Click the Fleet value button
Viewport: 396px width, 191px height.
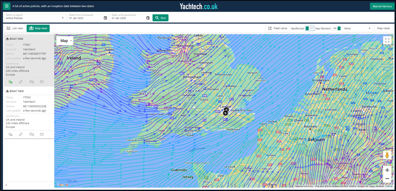[x=277, y=28]
